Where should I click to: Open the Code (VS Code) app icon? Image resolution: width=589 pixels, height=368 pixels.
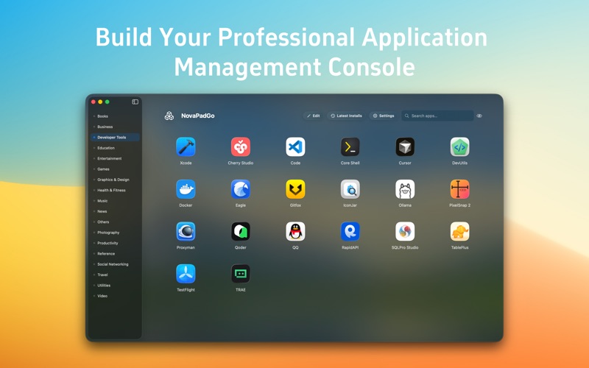(x=295, y=146)
